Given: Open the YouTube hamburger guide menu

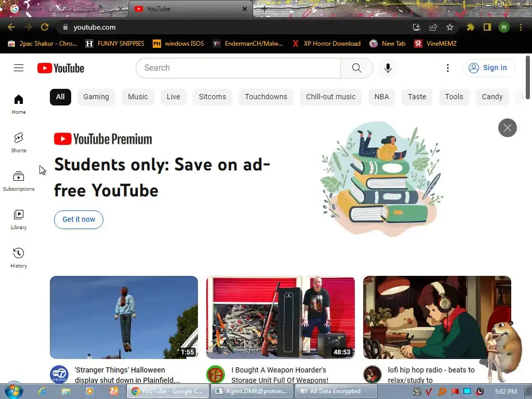Looking at the screenshot, I should tap(19, 68).
